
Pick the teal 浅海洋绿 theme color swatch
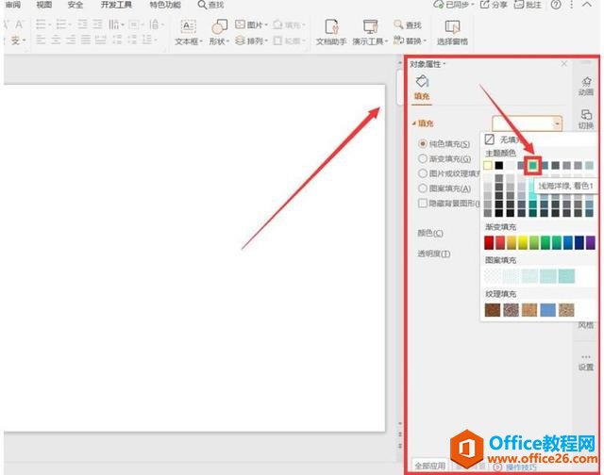tap(532, 165)
